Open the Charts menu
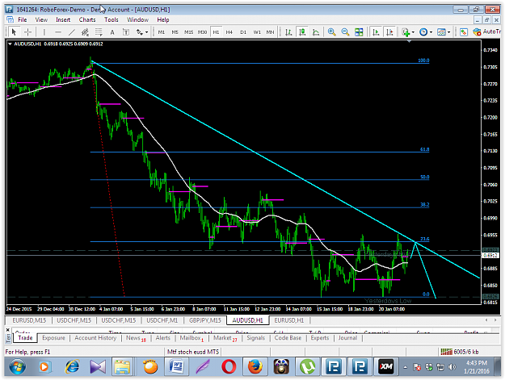Viewport: 505px width, 380px height. click(x=87, y=19)
